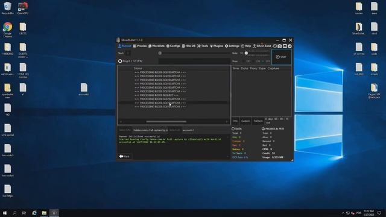Show the ToCheck filter tab
The image size is (386, 217).
coord(258,121)
